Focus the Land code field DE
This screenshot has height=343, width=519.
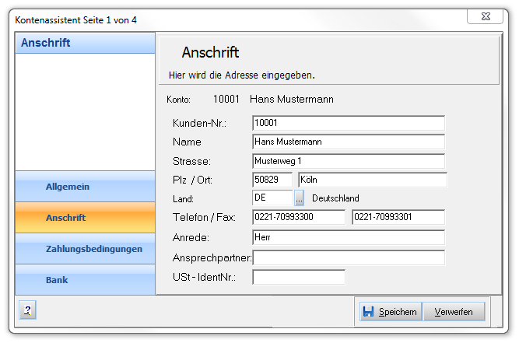(272, 198)
